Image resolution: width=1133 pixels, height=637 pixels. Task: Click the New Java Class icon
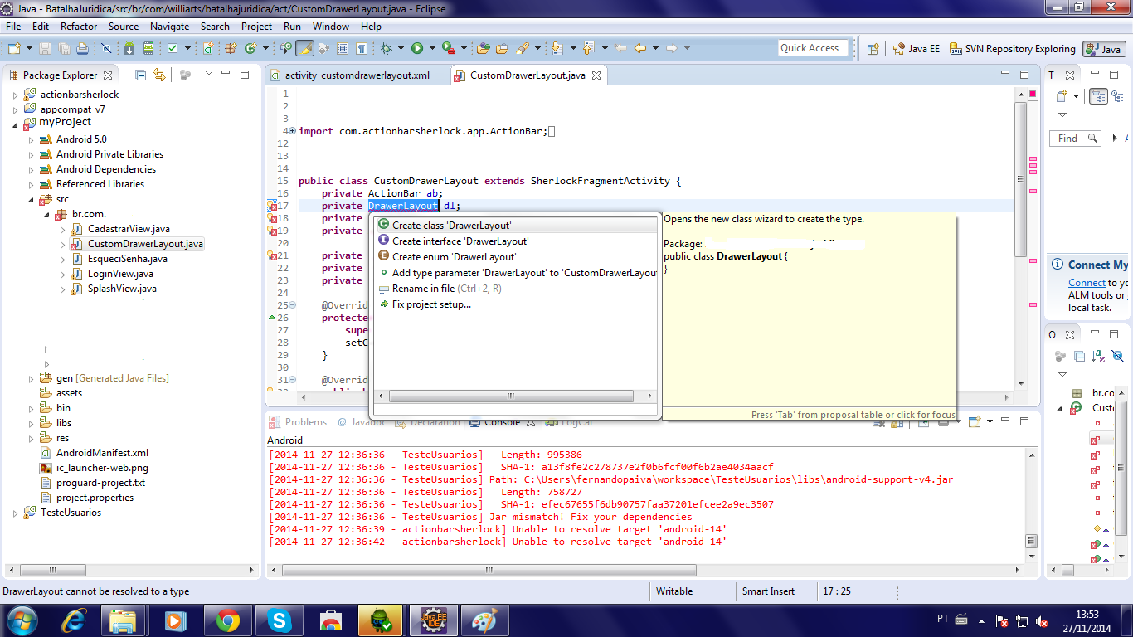coord(250,49)
